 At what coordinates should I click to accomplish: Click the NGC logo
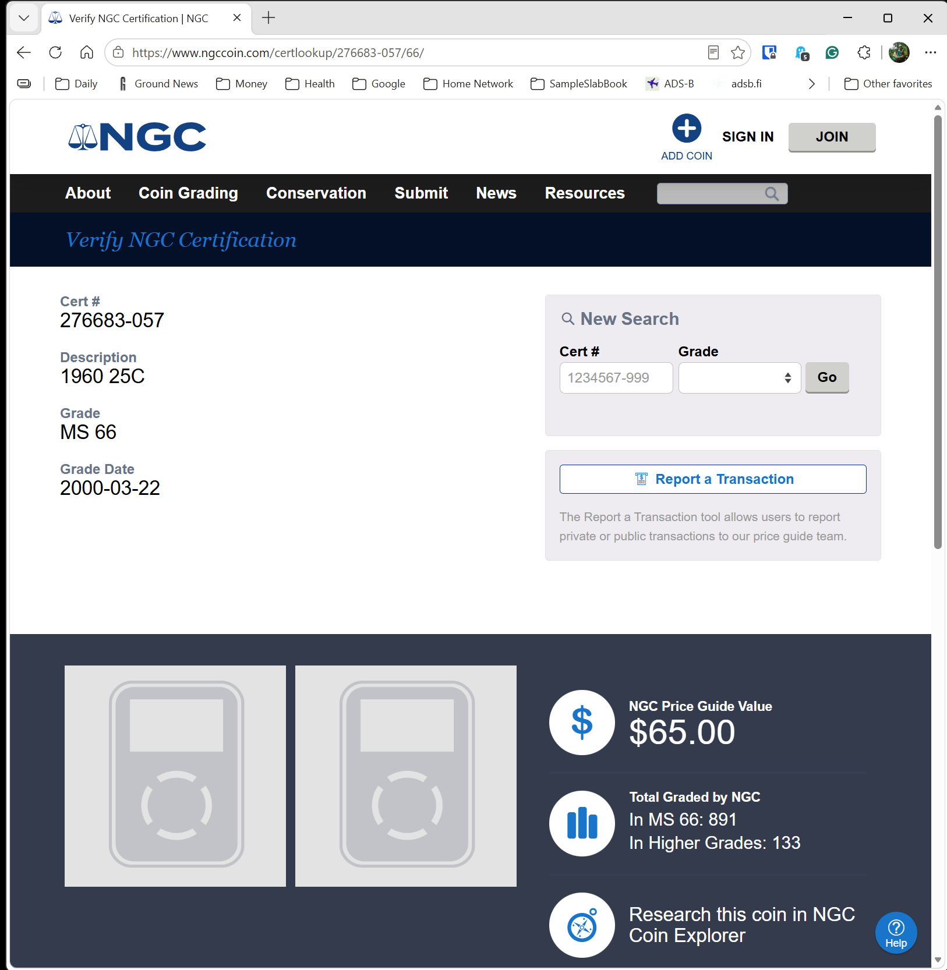(137, 137)
